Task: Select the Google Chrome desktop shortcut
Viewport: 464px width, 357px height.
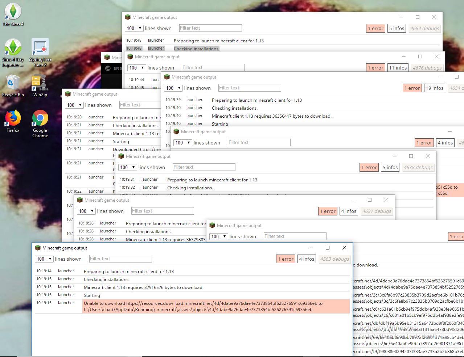Action: point(40,124)
